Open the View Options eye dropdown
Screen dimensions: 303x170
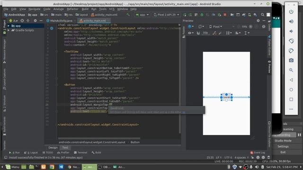(191, 33)
